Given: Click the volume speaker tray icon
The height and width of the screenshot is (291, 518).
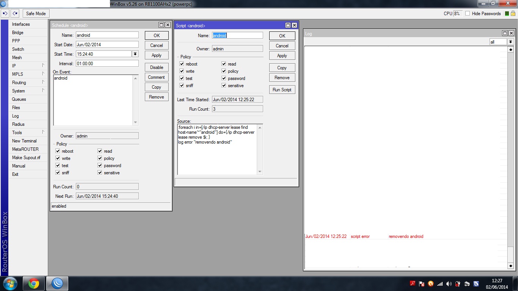Looking at the screenshot, I should [449, 283].
